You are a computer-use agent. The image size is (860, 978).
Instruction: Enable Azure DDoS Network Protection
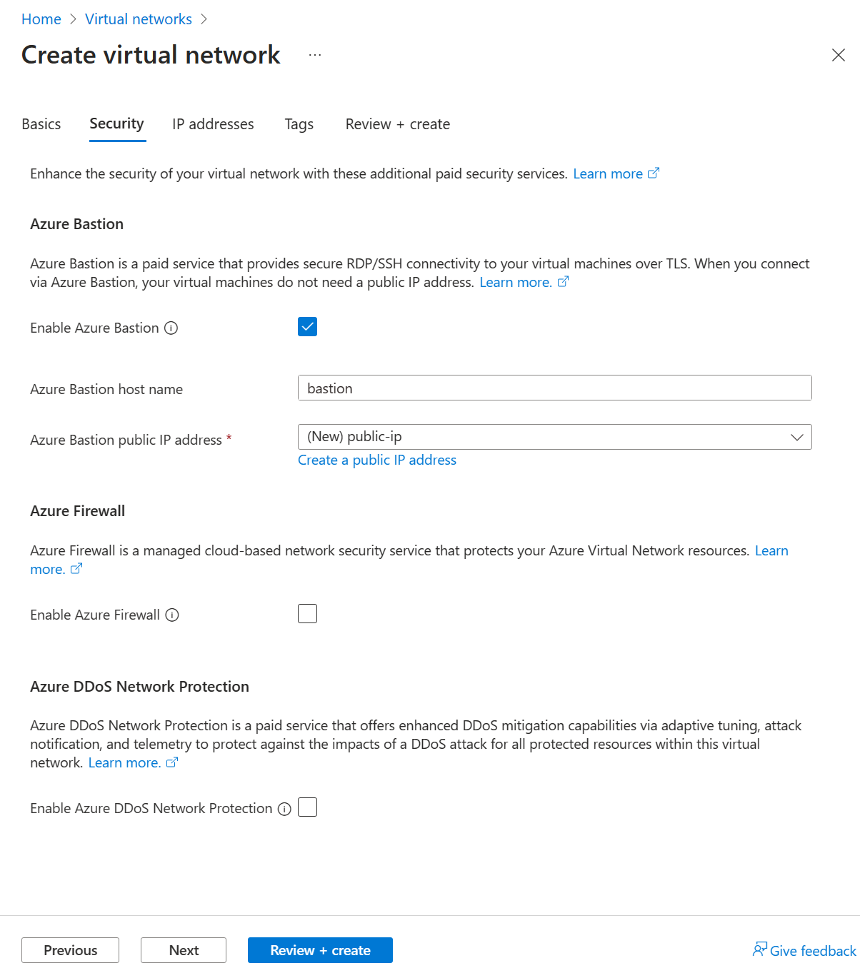click(307, 807)
